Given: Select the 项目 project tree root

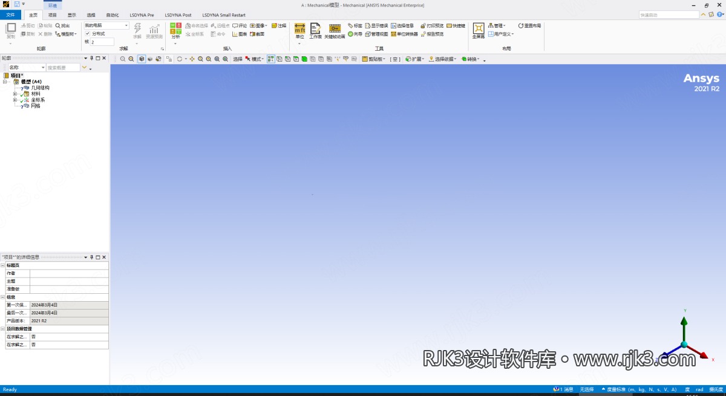Looking at the screenshot, I should click(x=17, y=76).
